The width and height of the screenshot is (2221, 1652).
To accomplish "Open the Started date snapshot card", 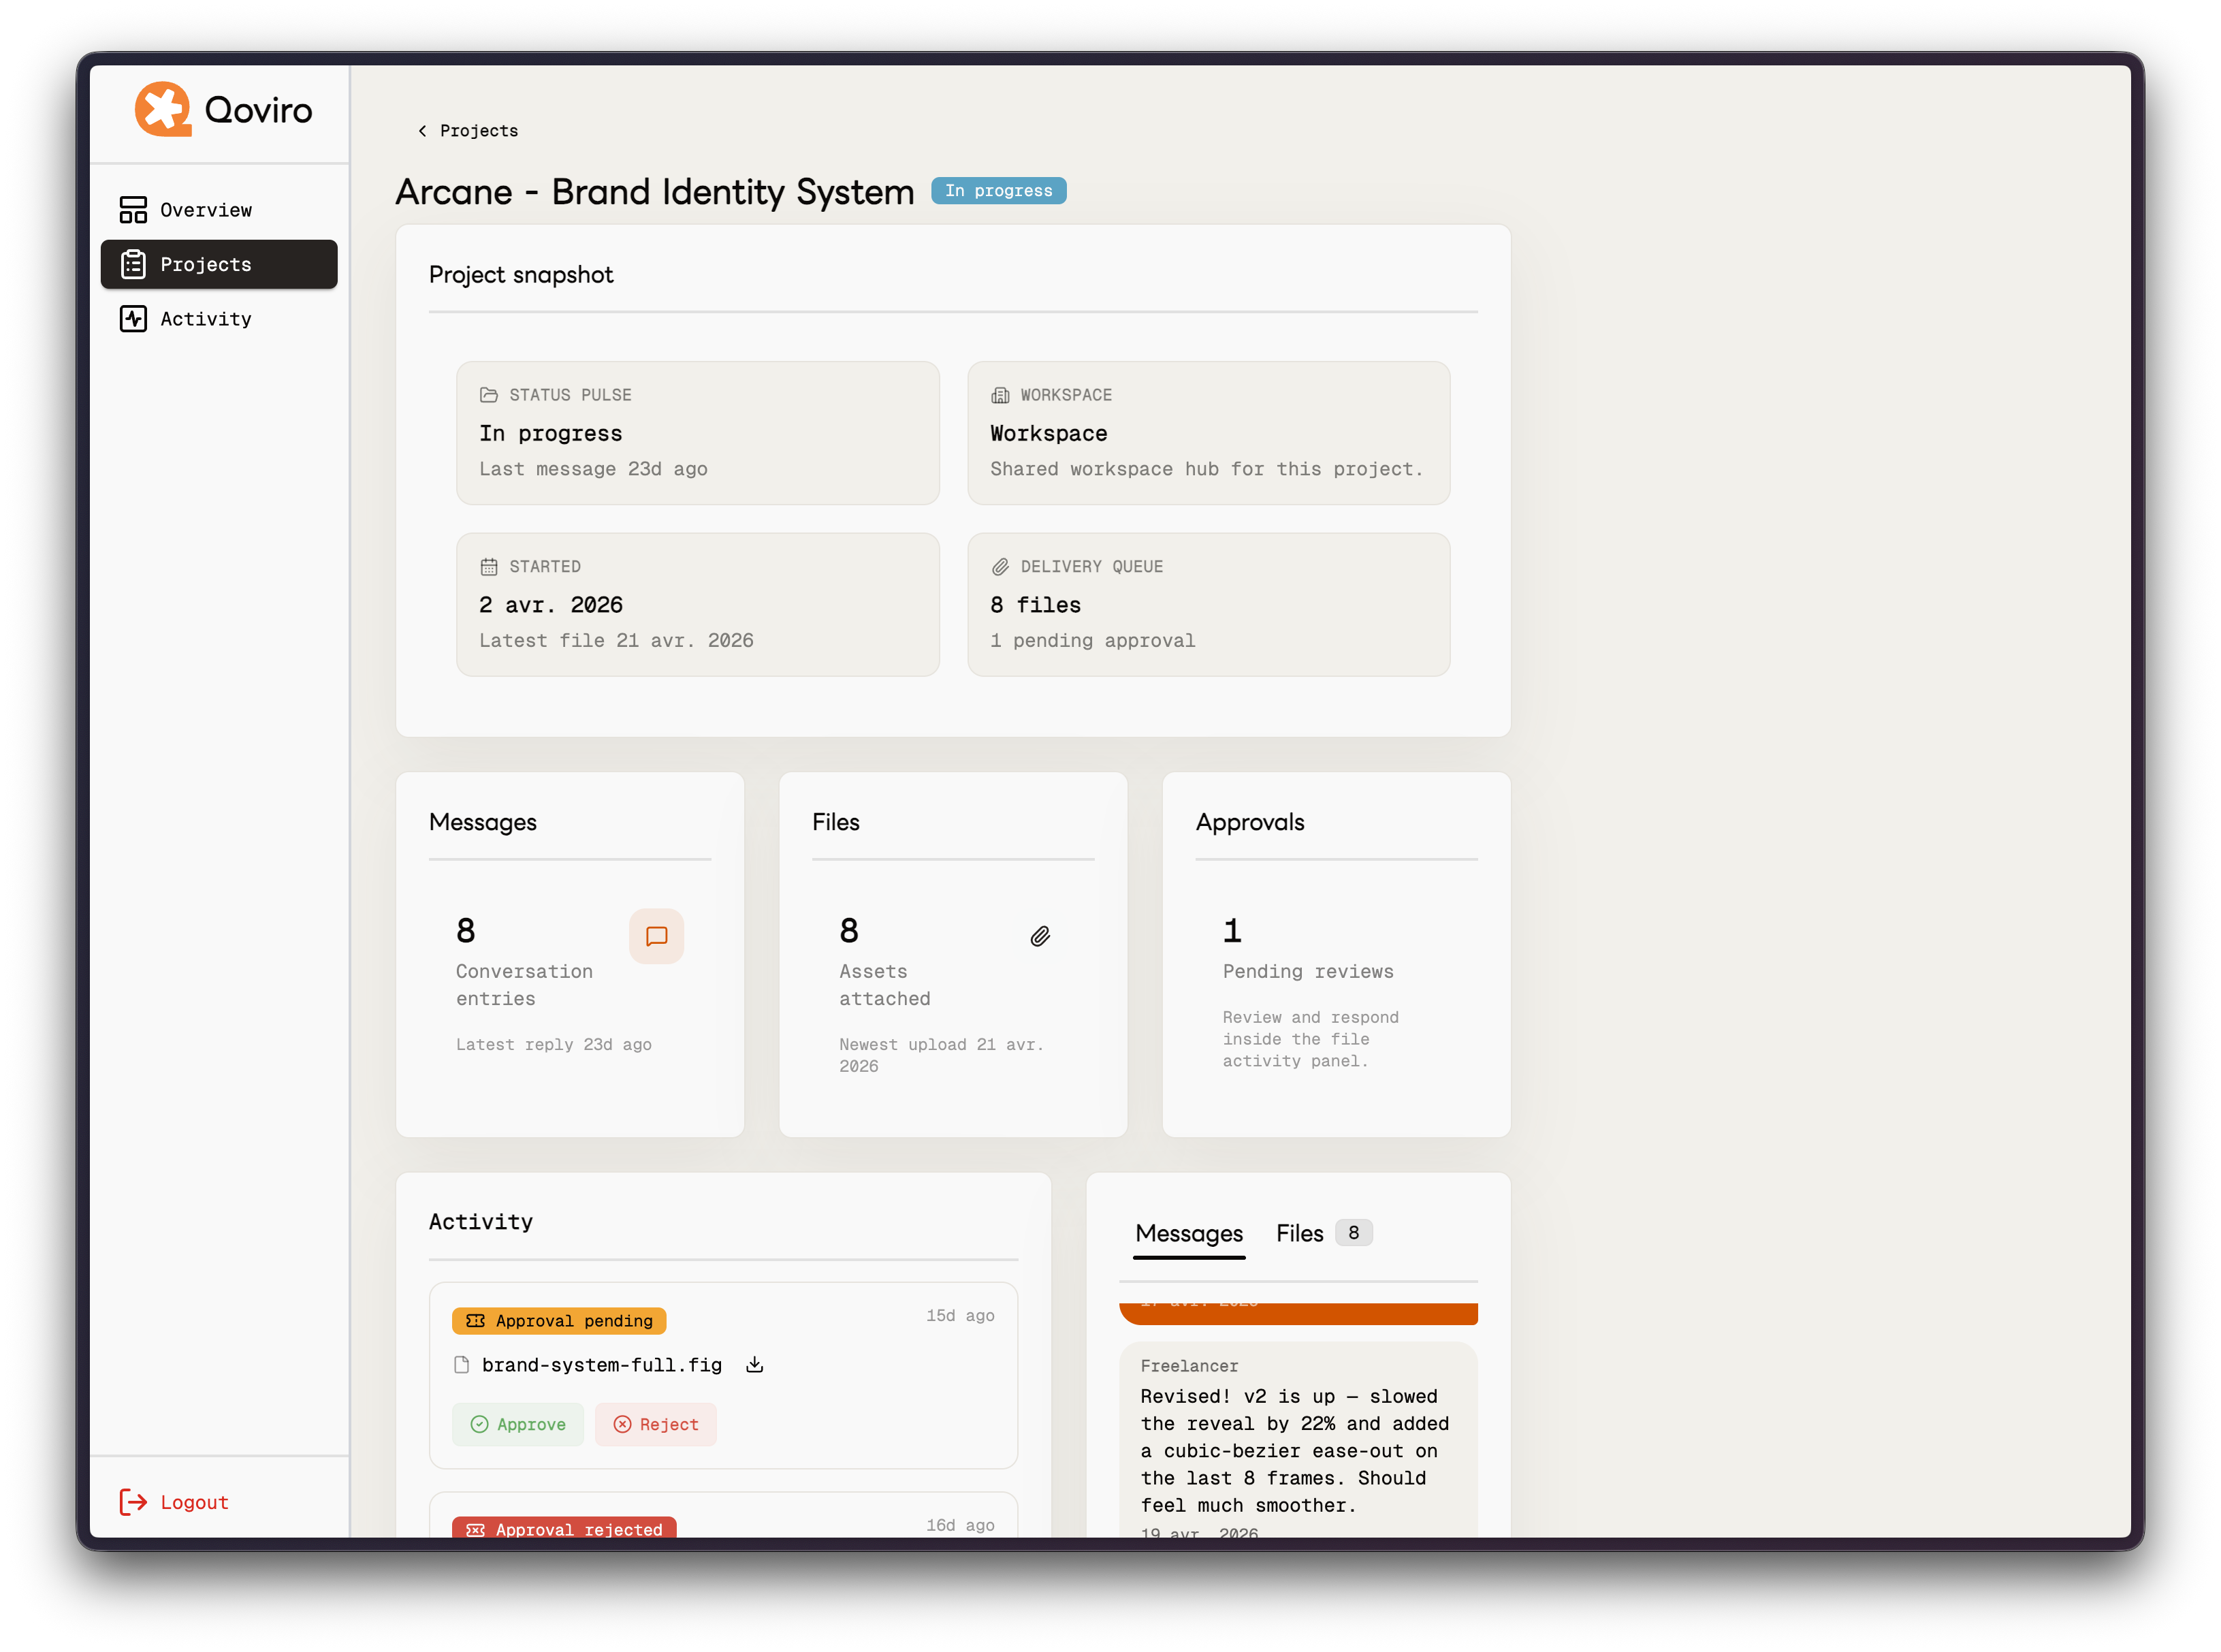I will [698, 605].
